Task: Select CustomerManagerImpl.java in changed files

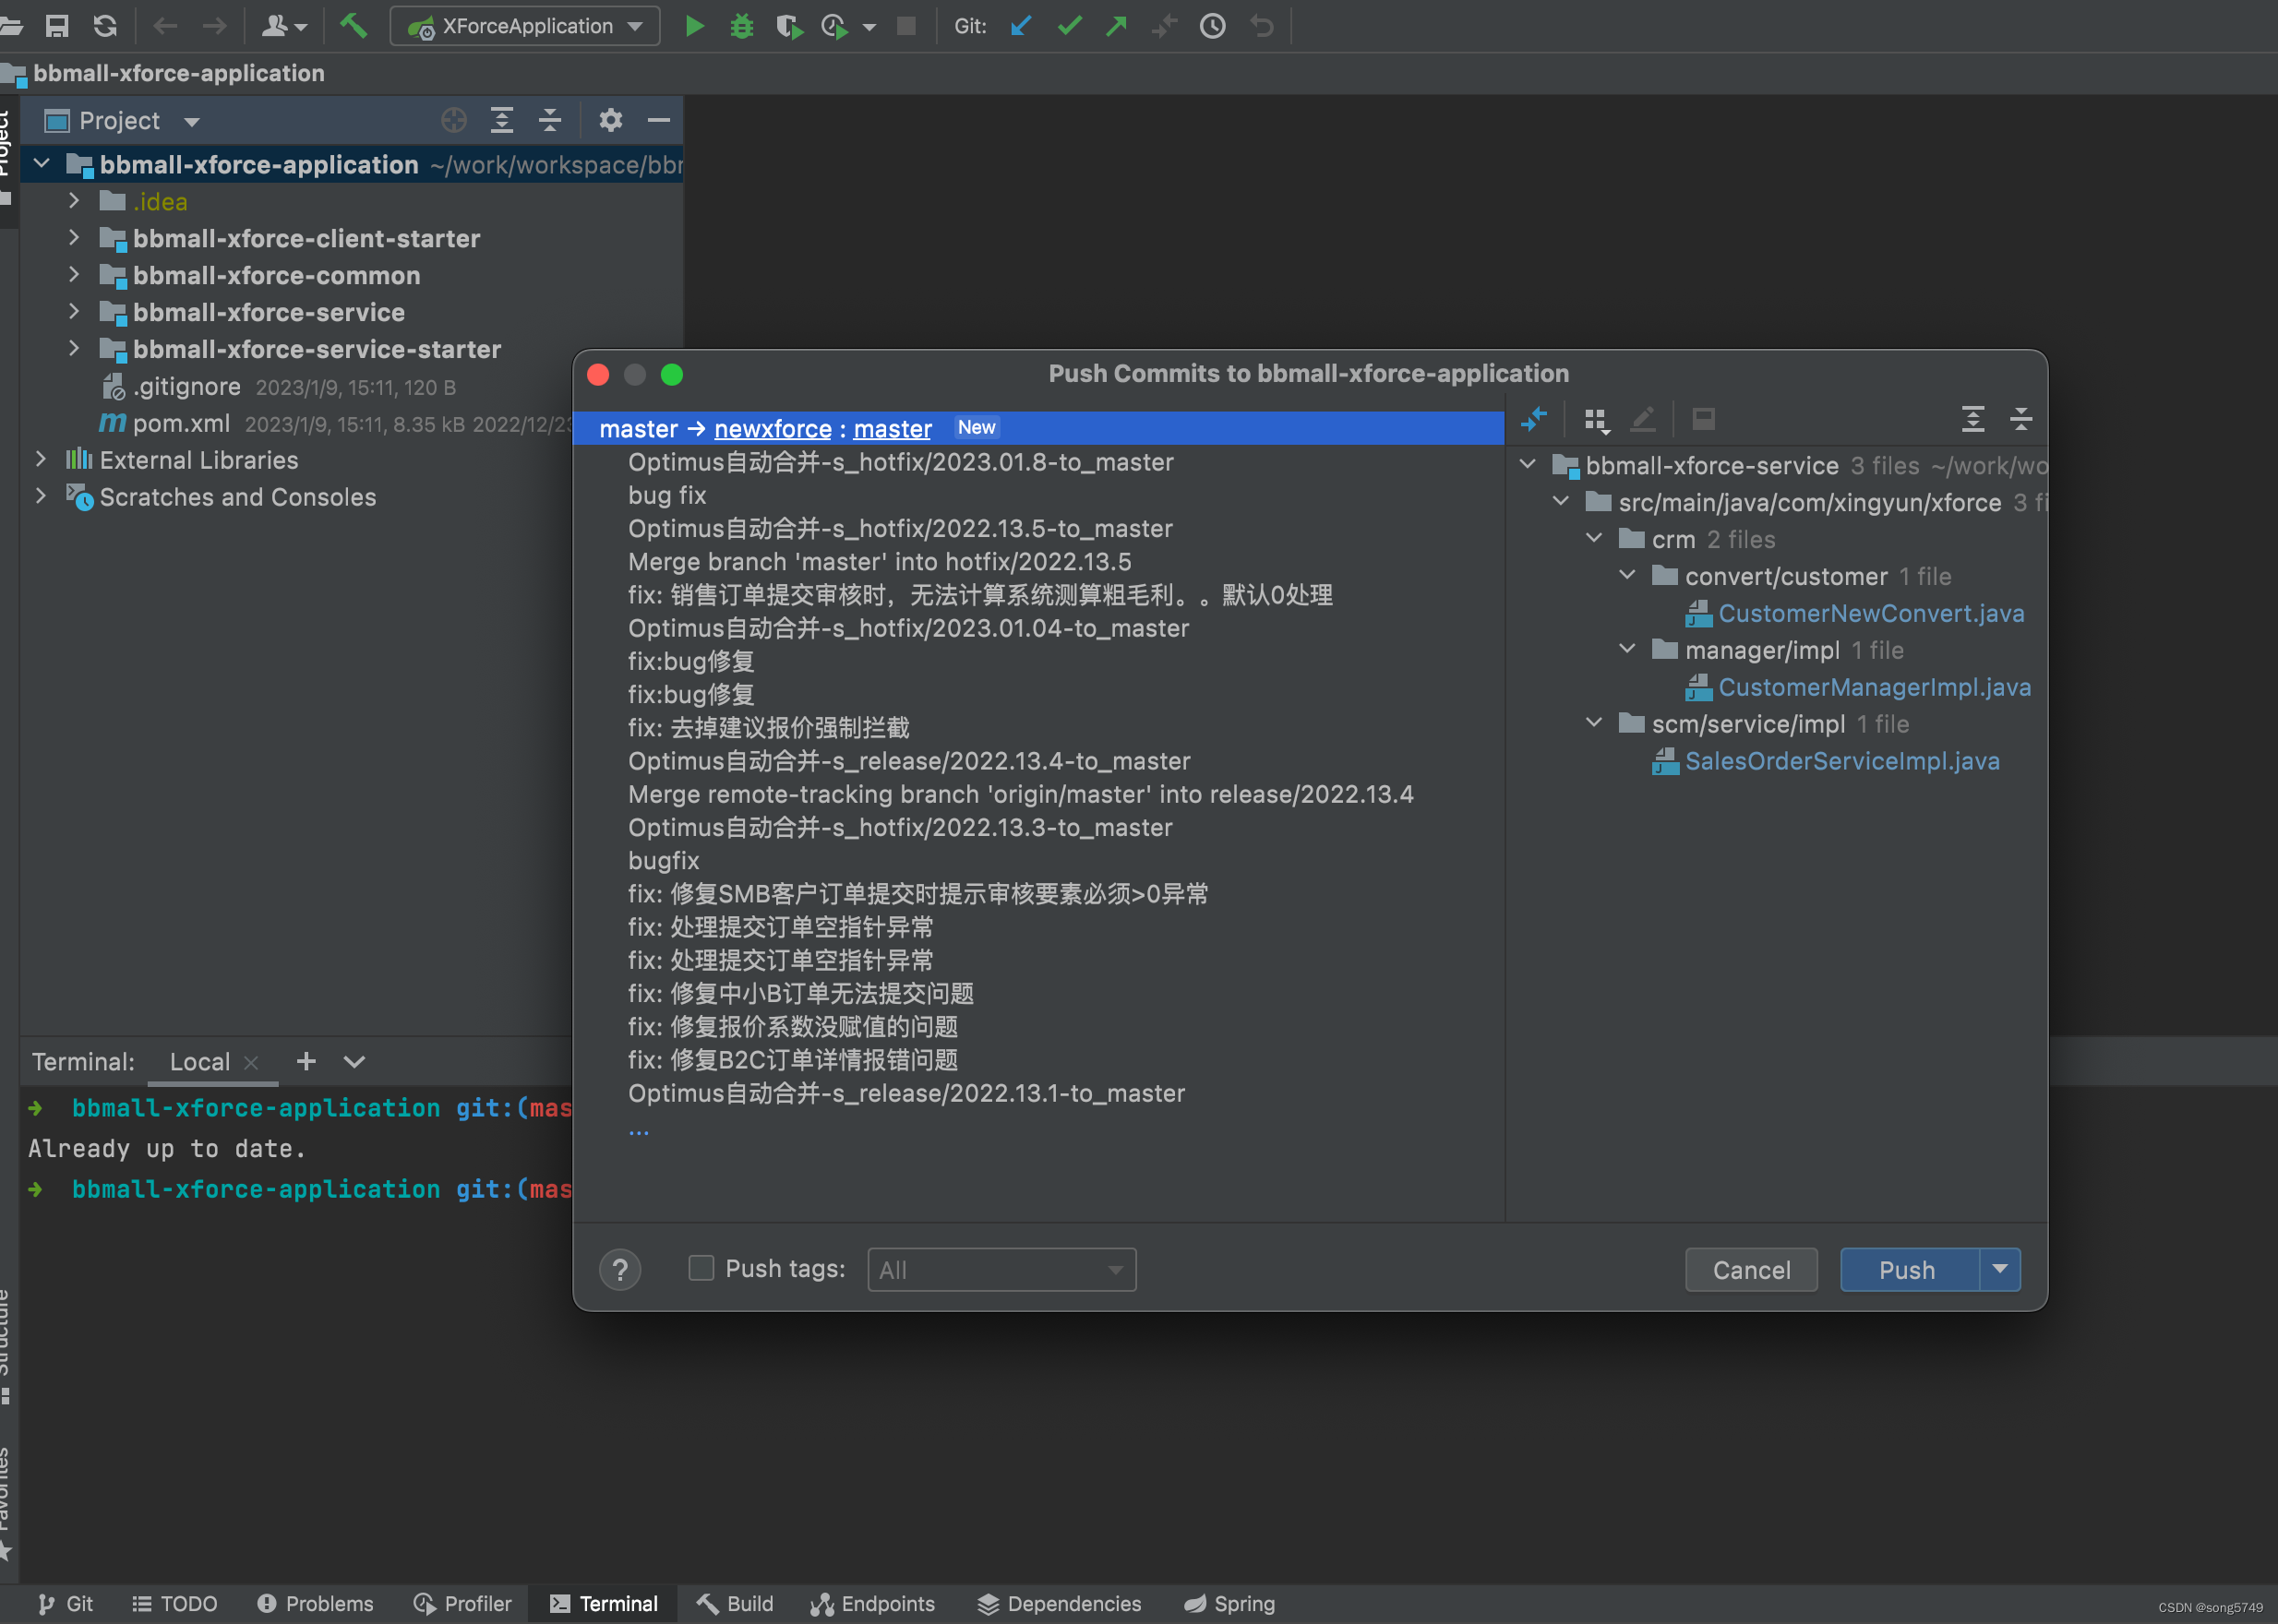Action: pos(1874,687)
